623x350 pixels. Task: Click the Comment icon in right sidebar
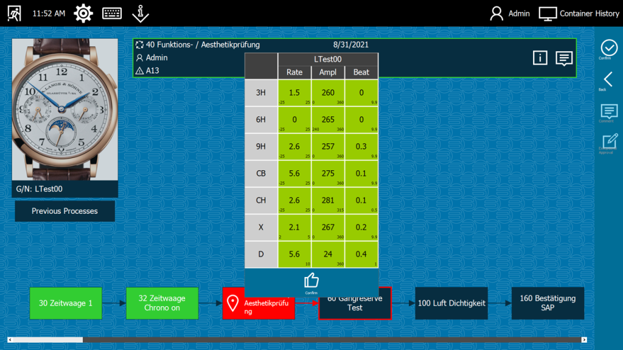pos(608,112)
